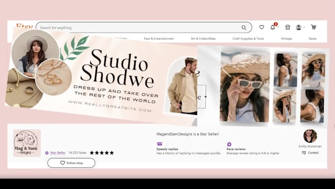Click the purple Star Seller badge icon

[47, 153]
